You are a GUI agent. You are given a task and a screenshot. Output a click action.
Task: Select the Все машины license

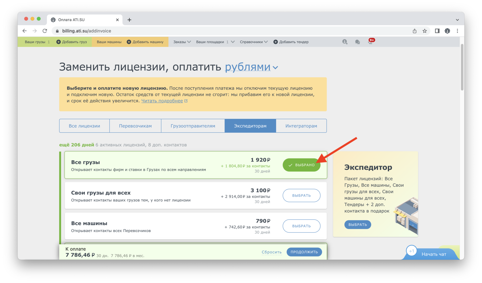pyautogui.click(x=301, y=226)
